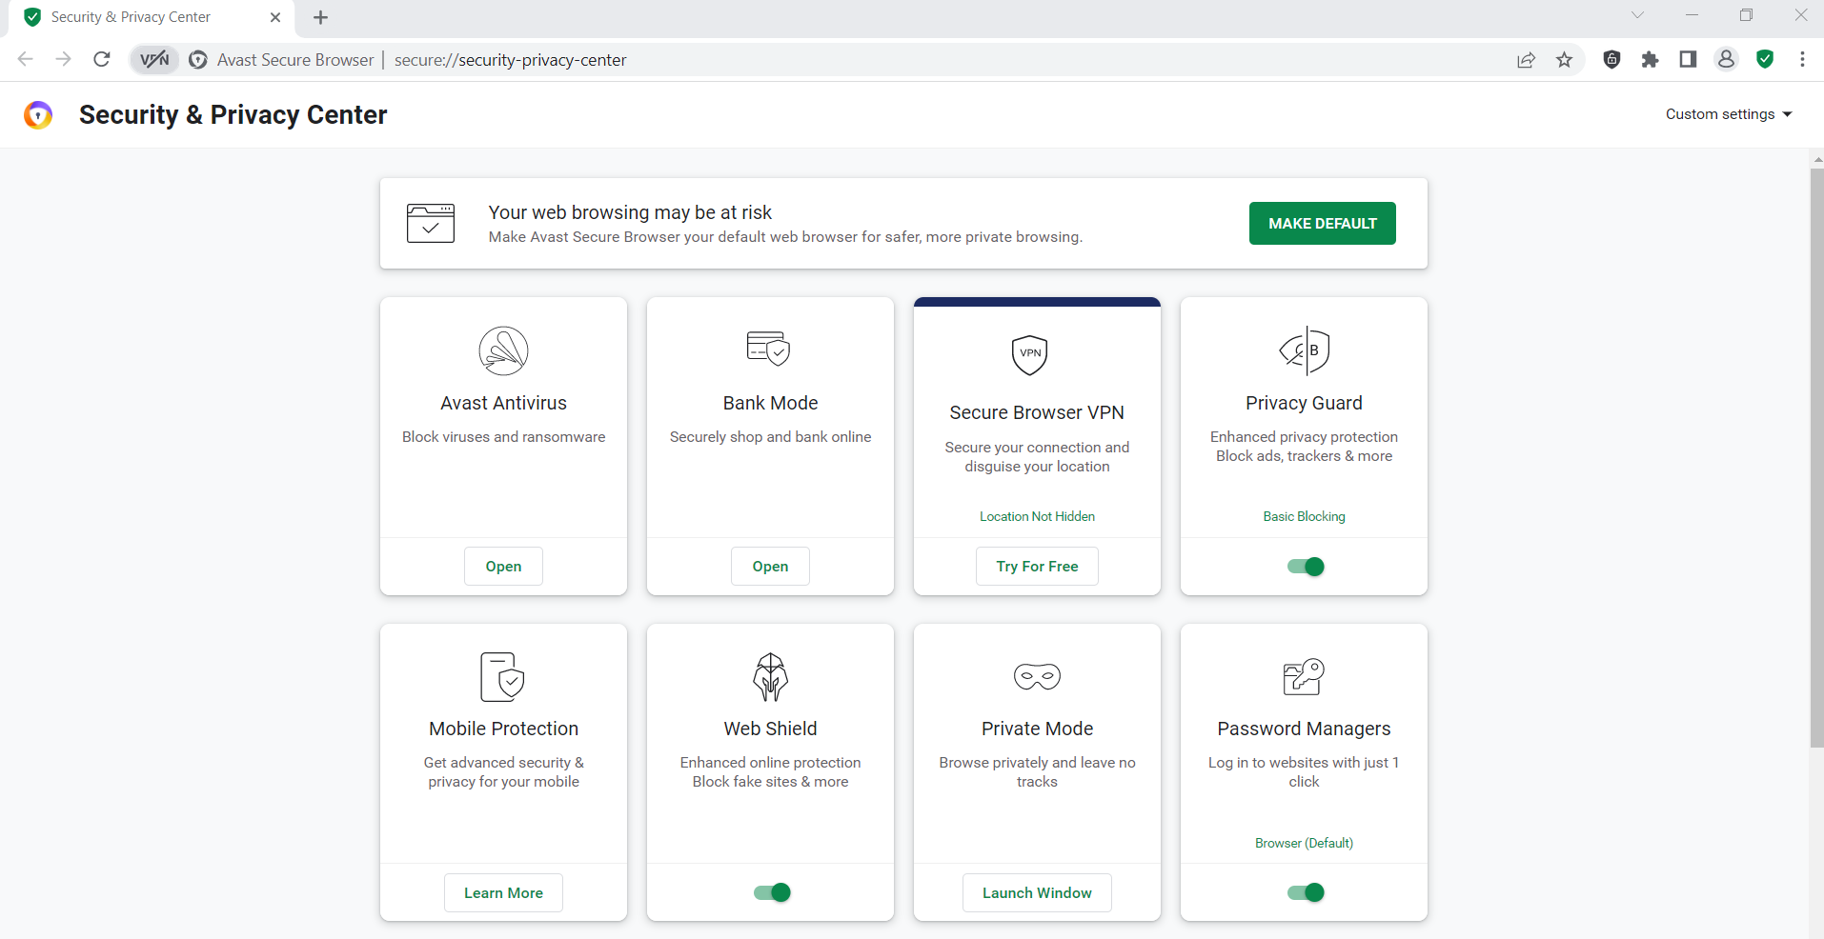Click the Avast site info icon in the address bar

[x=198, y=60]
